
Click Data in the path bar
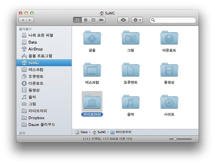coord(82,132)
